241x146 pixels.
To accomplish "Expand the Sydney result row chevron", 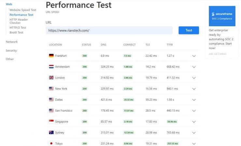I will coord(194,133).
